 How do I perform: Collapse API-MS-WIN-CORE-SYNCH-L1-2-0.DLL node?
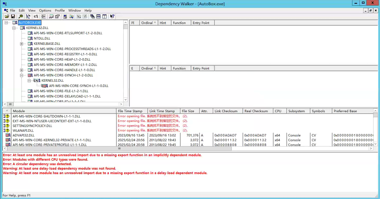pos(21,75)
